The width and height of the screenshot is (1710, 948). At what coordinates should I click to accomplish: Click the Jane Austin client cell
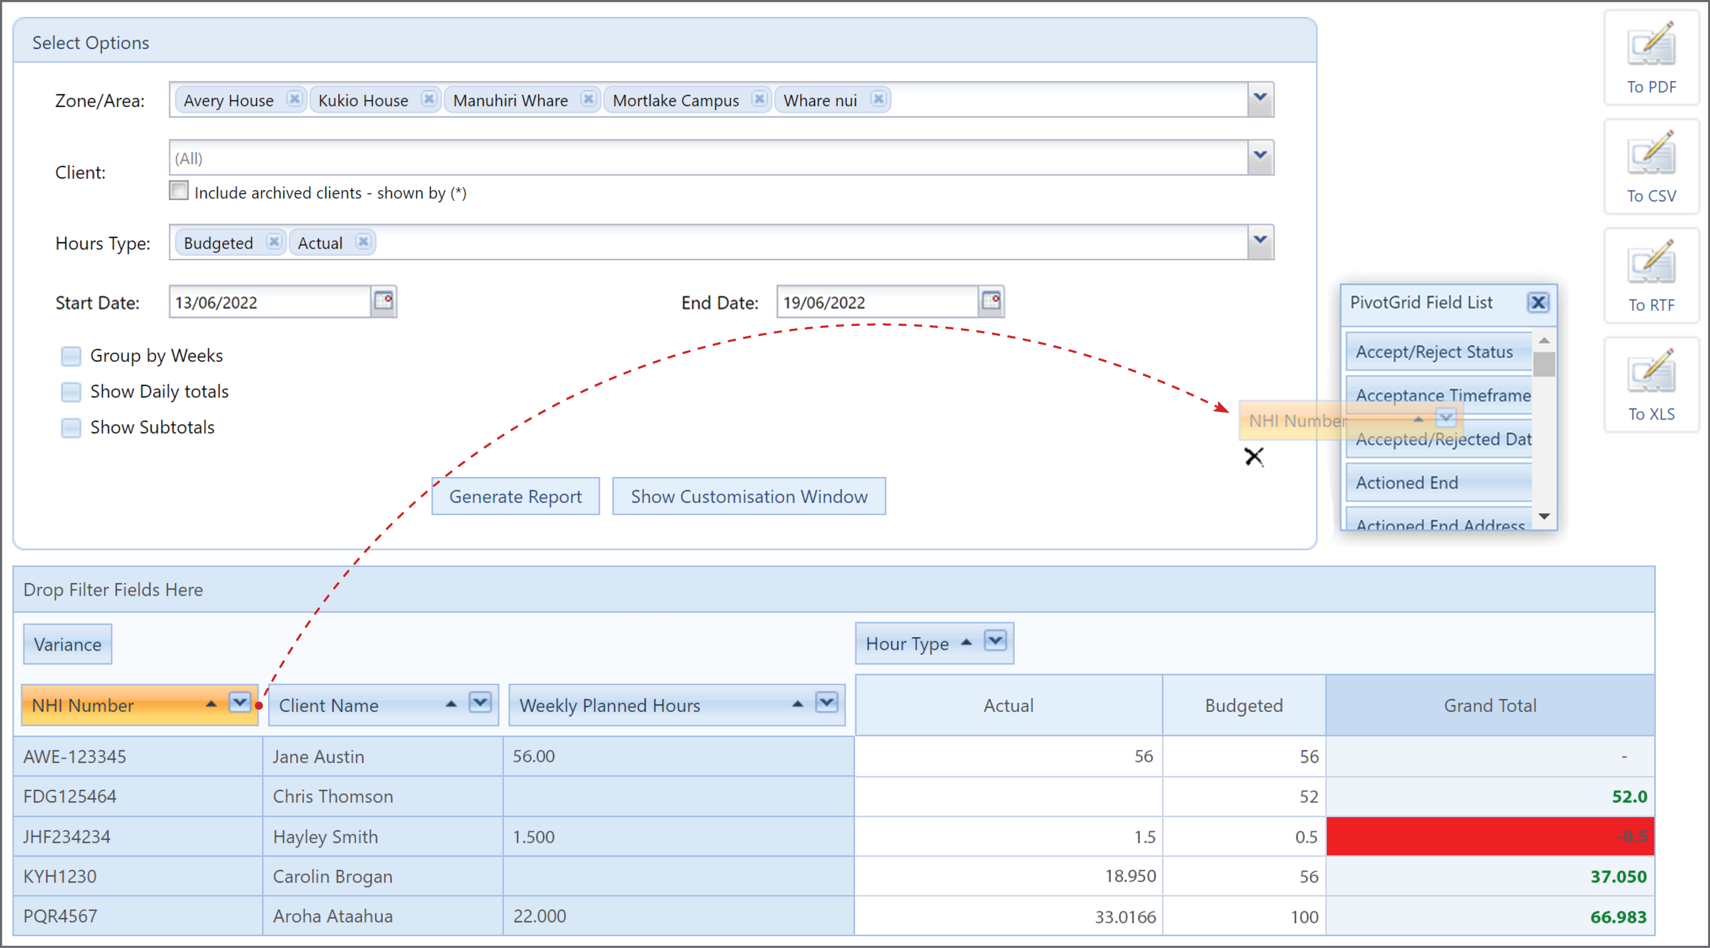(x=383, y=756)
